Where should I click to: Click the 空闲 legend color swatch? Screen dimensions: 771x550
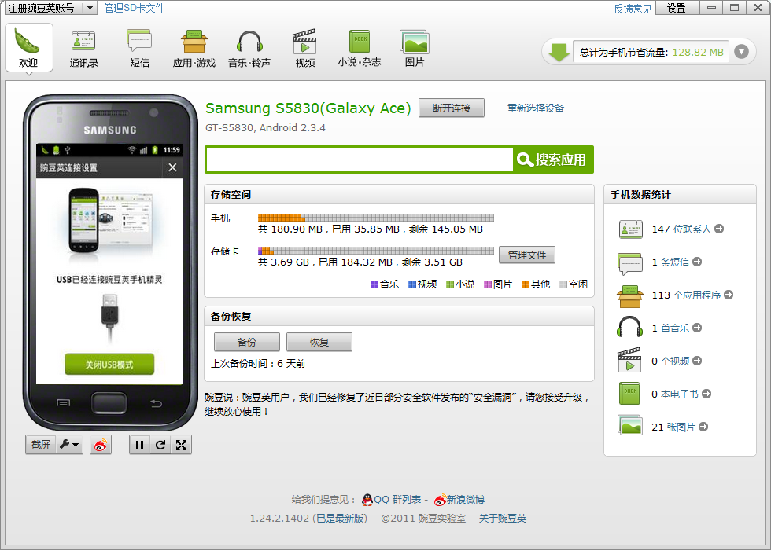point(563,284)
